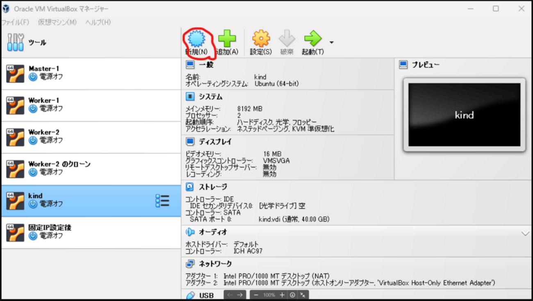Screen dimensions: 533x301
Task: Click power-off status icon under Worker-1
Action: coord(33,109)
